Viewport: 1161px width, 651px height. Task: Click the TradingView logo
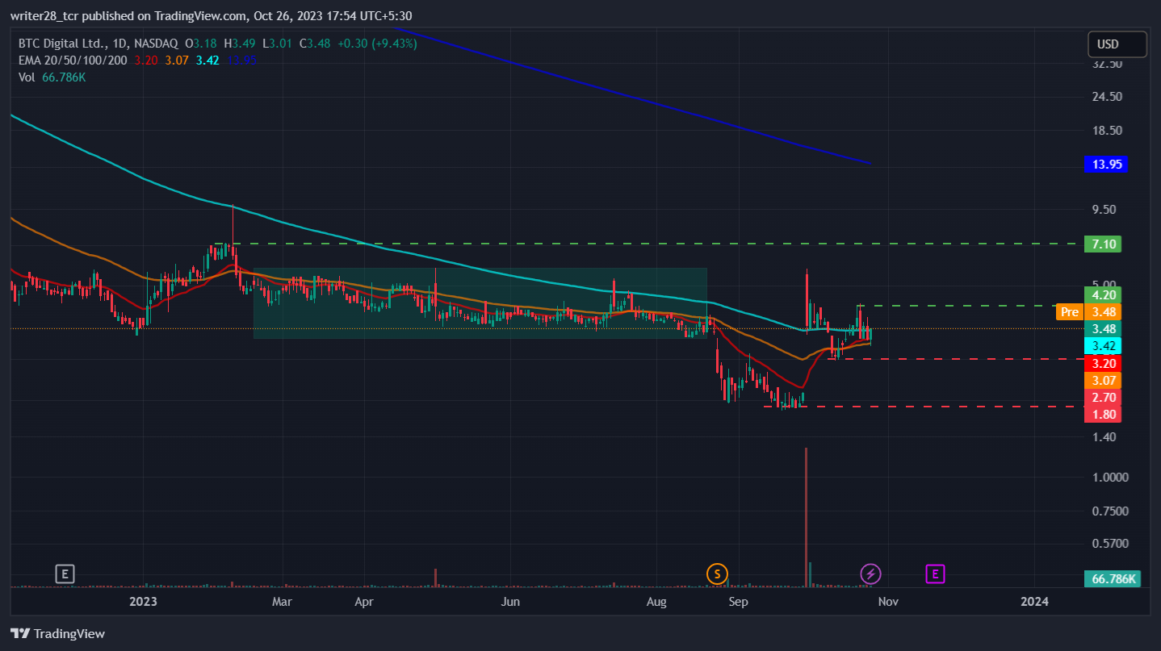(x=57, y=634)
